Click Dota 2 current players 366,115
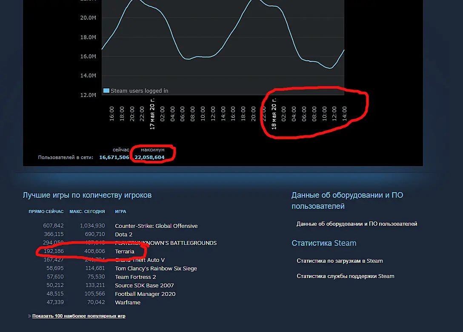 [54, 234]
